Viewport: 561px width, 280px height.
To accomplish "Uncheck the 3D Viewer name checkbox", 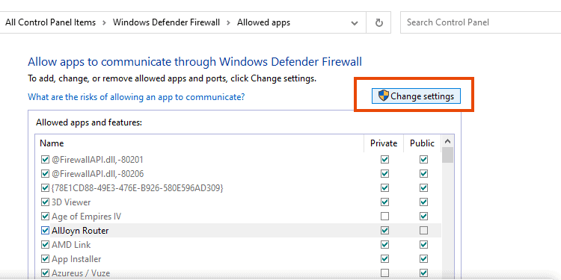I will pyautogui.click(x=45, y=202).
